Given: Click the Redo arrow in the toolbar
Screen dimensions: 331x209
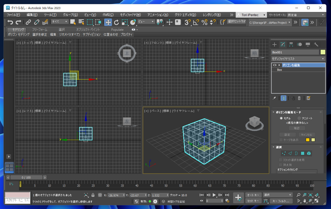Looking at the screenshot, I should click(18, 22).
